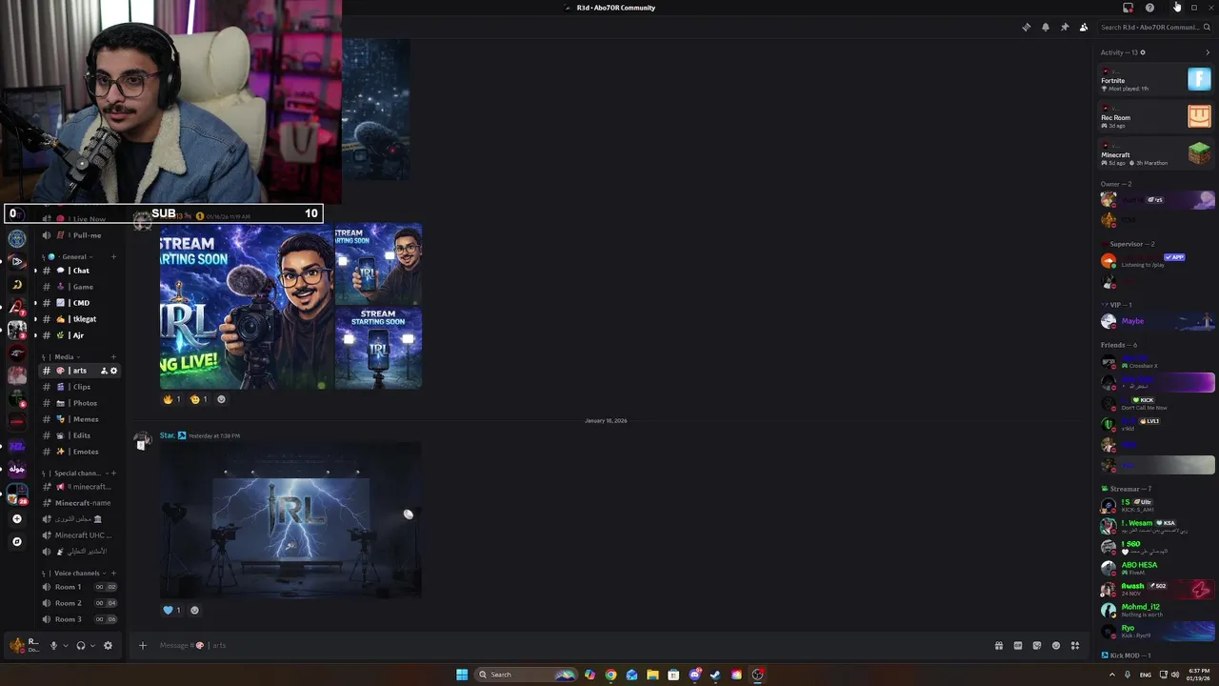Open the Ajr text channel
Image resolution: width=1219 pixels, height=686 pixels.
(79, 335)
